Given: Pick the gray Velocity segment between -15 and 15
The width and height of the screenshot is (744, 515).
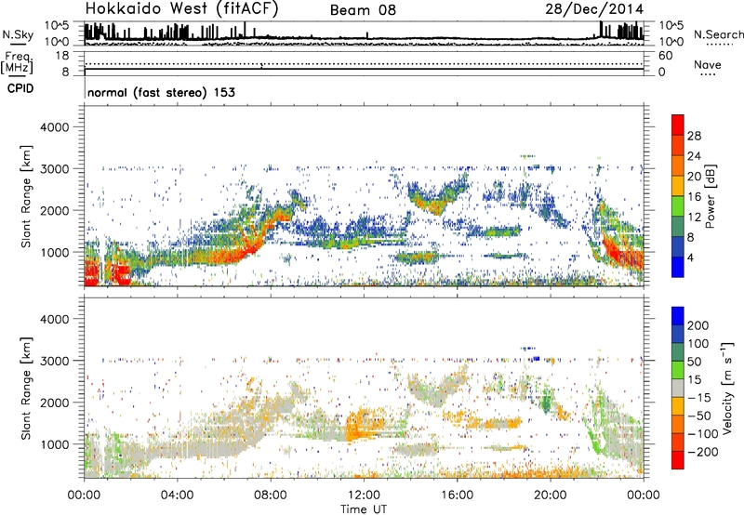Looking at the screenshot, I should 678,388.
